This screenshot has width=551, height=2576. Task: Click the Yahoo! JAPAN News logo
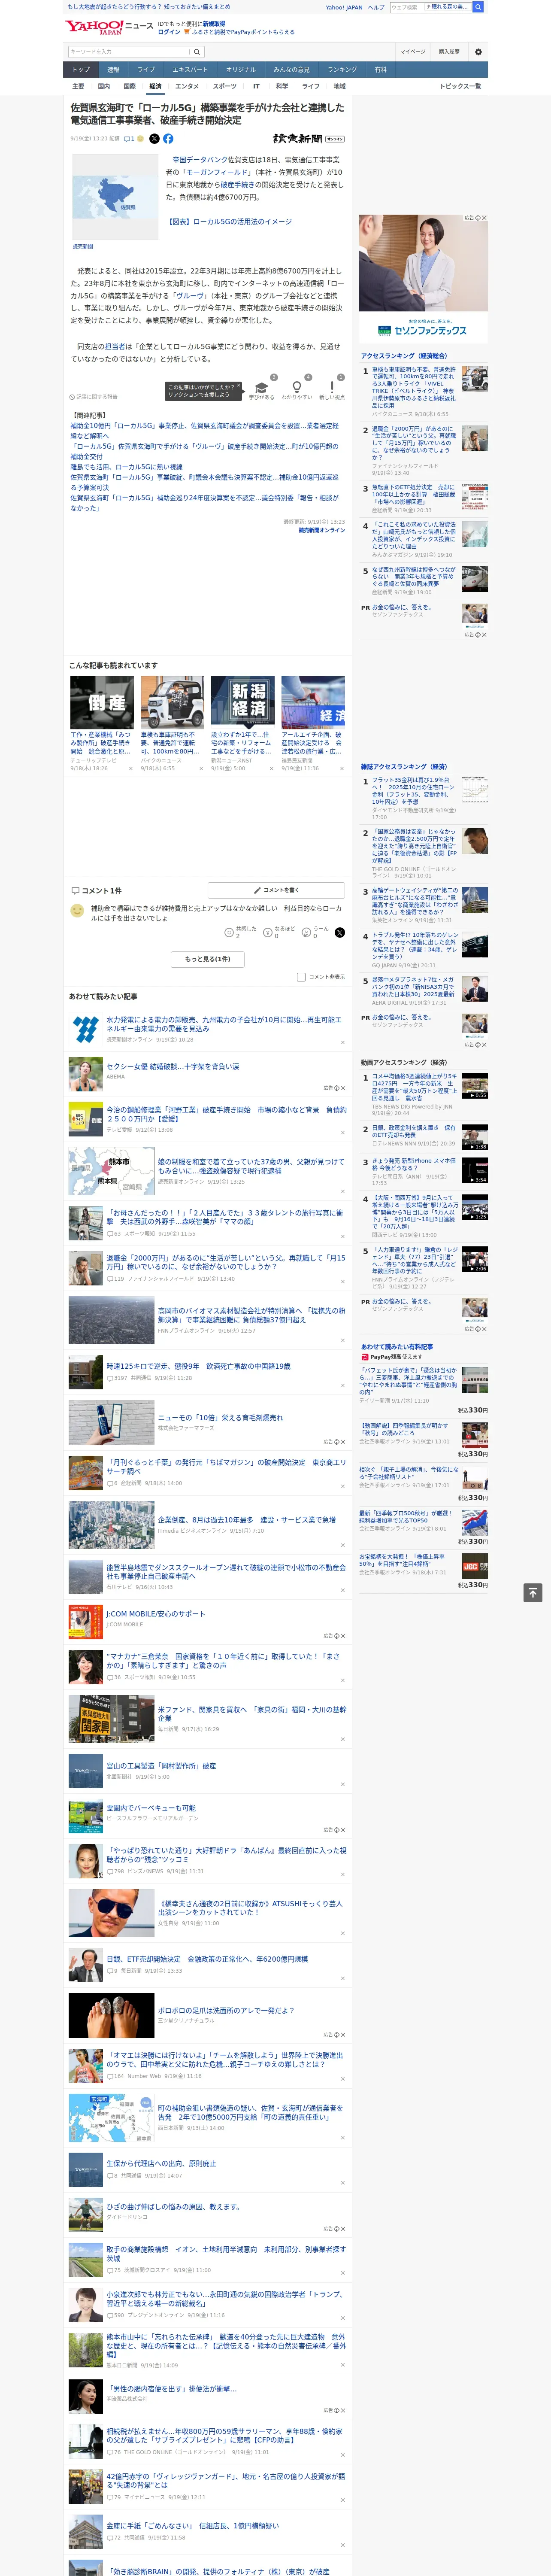coord(109,27)
